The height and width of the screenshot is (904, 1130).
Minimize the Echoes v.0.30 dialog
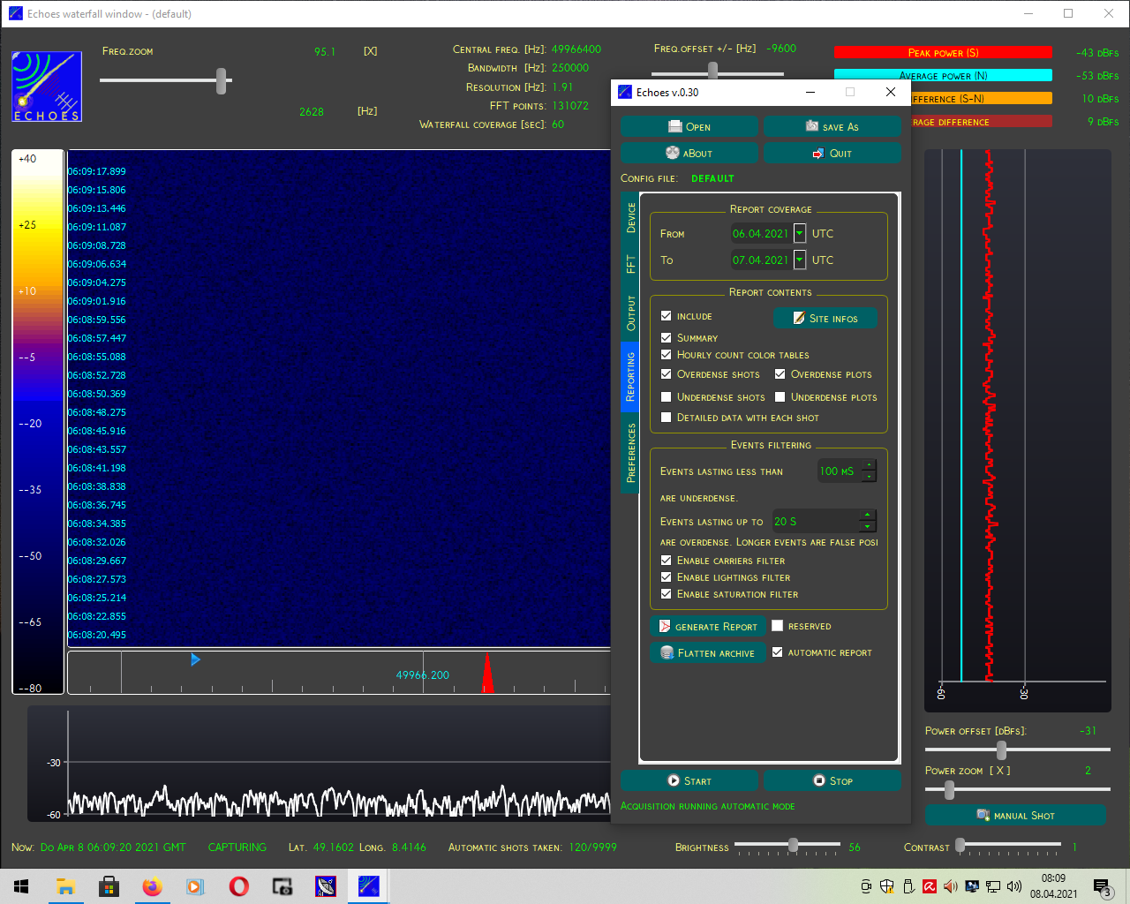[810, 92]
